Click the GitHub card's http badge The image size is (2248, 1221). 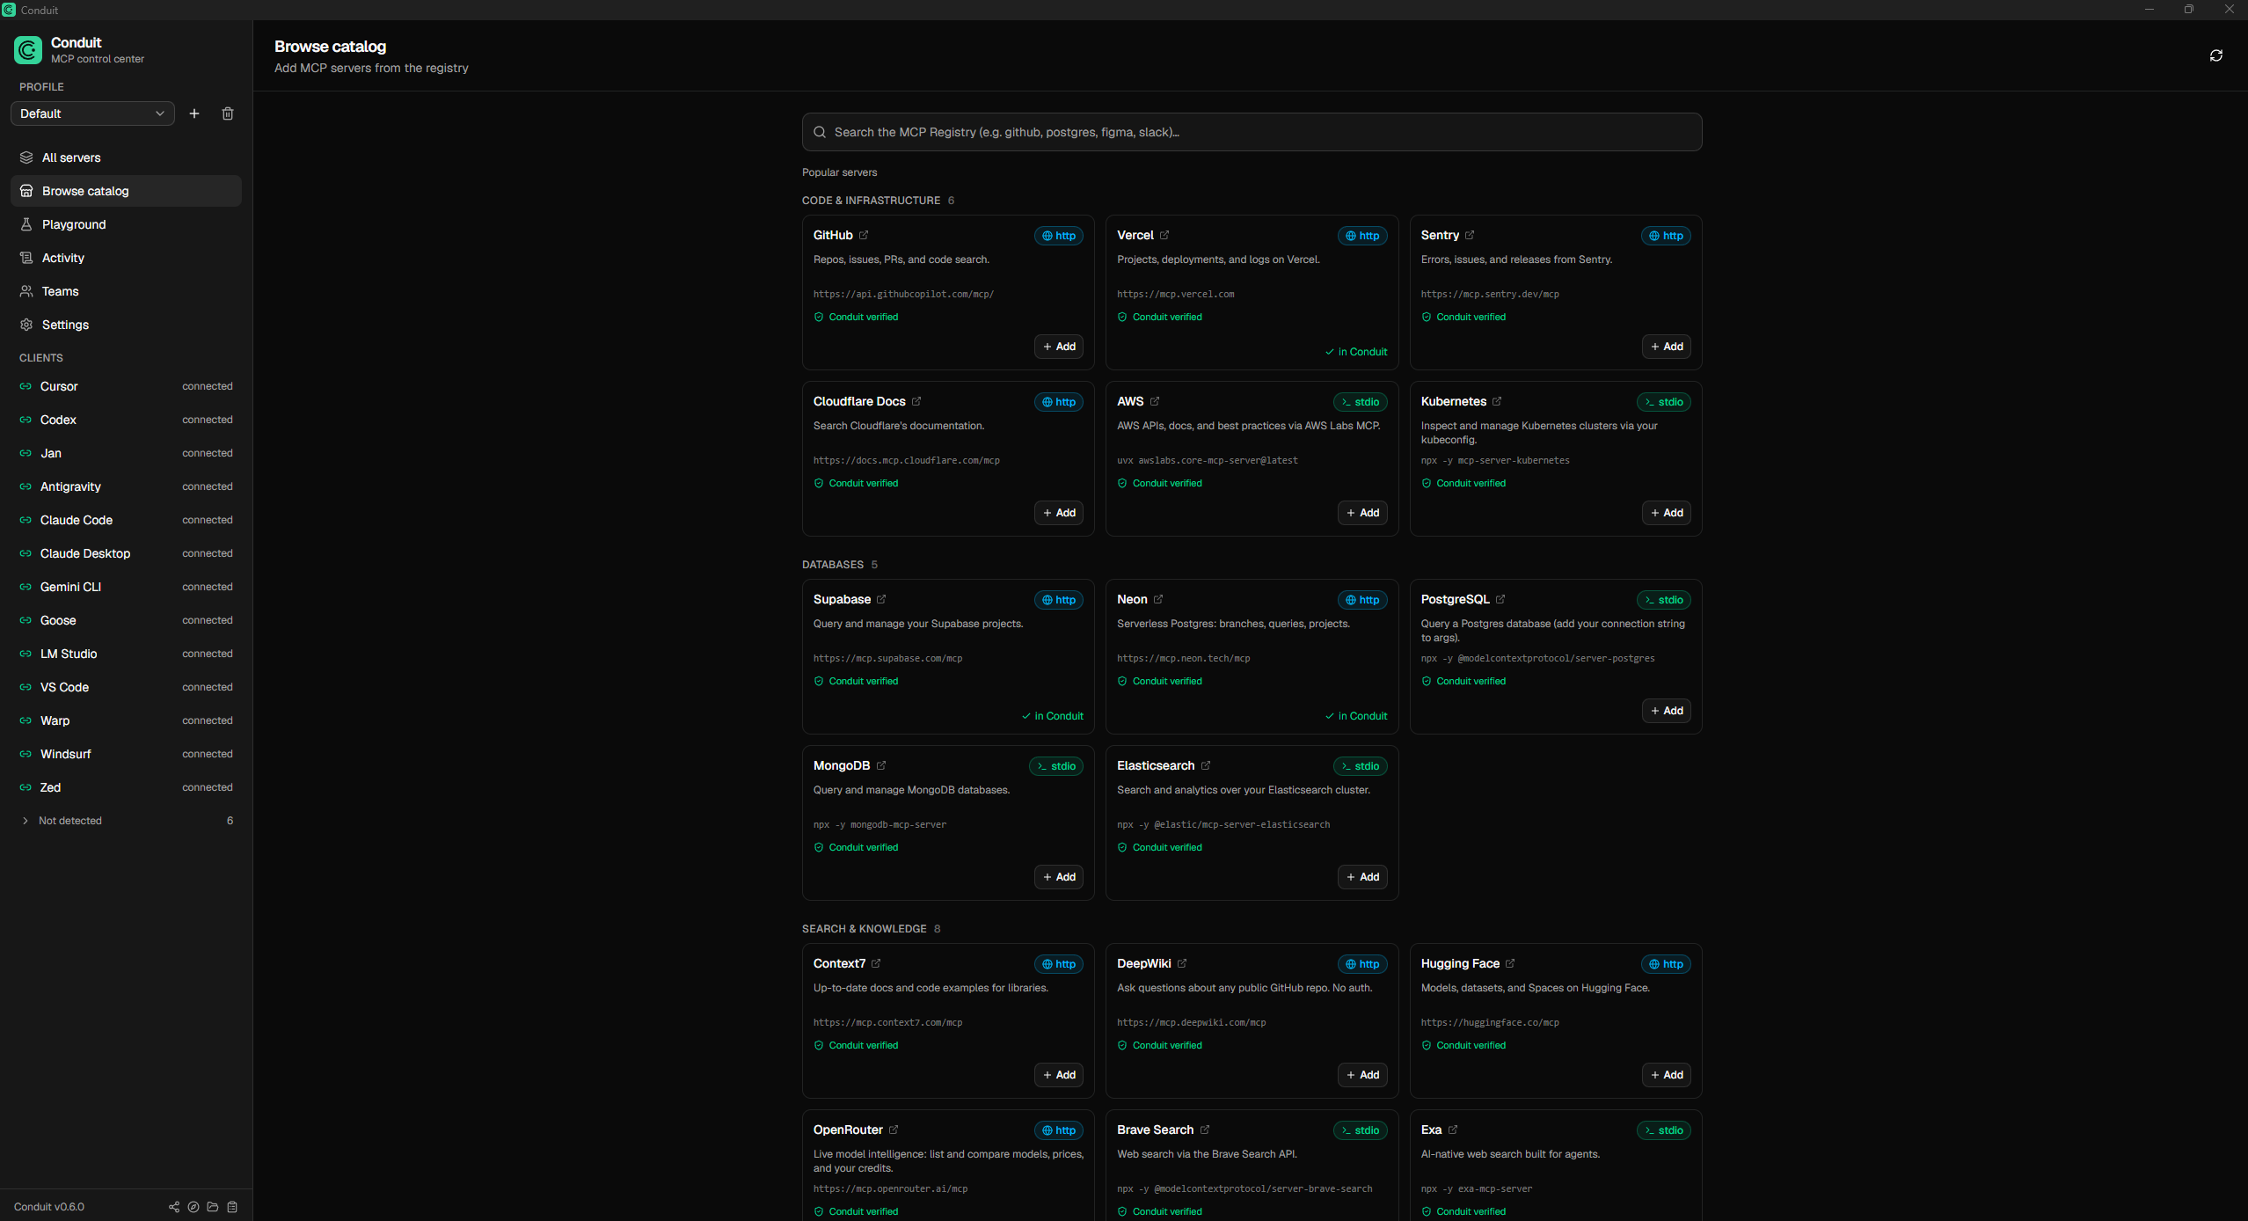tap(1059, 236)
